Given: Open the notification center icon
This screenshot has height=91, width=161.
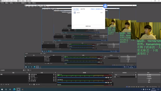Looking at the screenshot, I should (x=158, y=89).
